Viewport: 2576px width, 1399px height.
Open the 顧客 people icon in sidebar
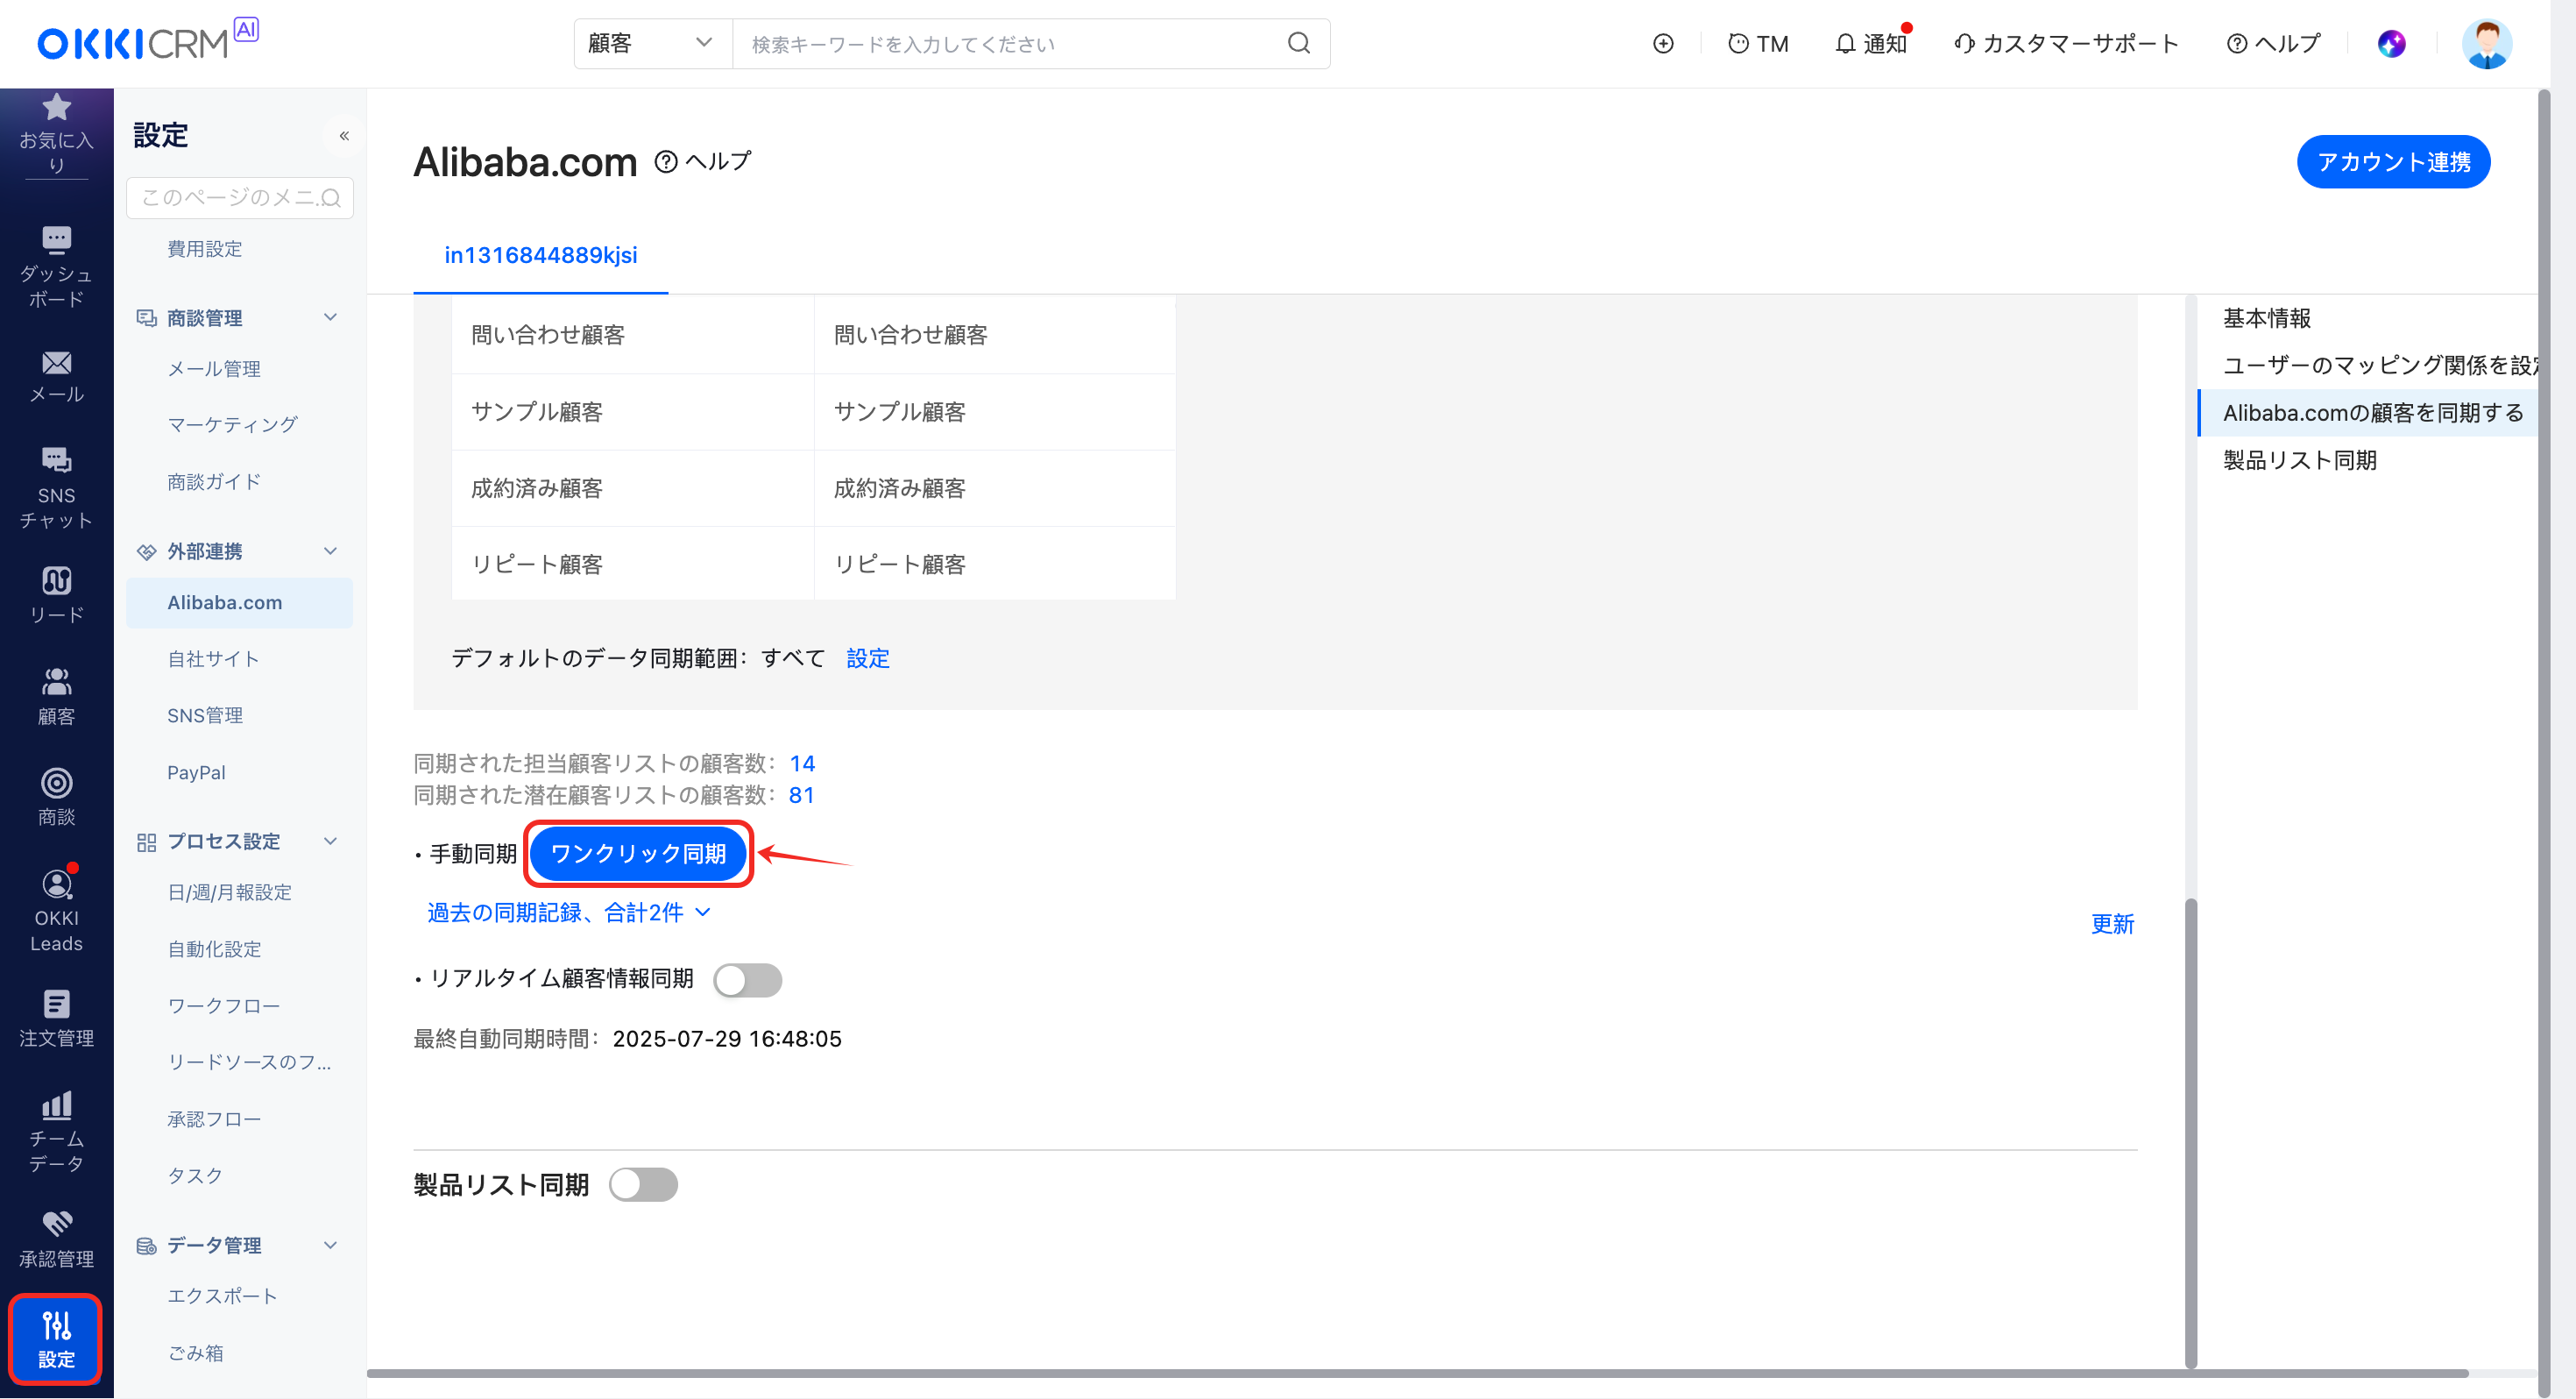[56, 681]
